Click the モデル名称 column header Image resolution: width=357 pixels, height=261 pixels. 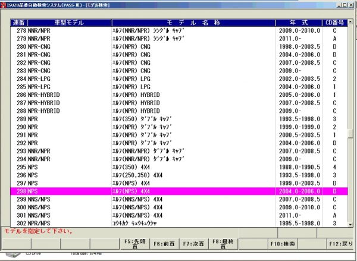tap(193, 23)
